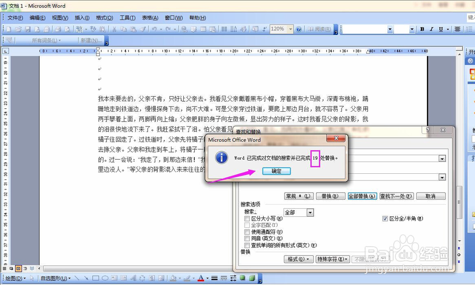Click the Insert Table icon
Image resolution: width=475 pixels, height=285 pixels.
pyautogui.click(x=203, y=29)
